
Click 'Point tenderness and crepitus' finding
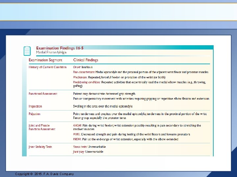pos(140,116)
